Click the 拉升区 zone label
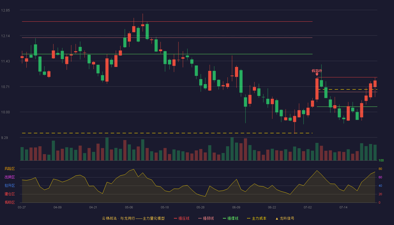Screen dimensions: 394x225 coord(10,186)
